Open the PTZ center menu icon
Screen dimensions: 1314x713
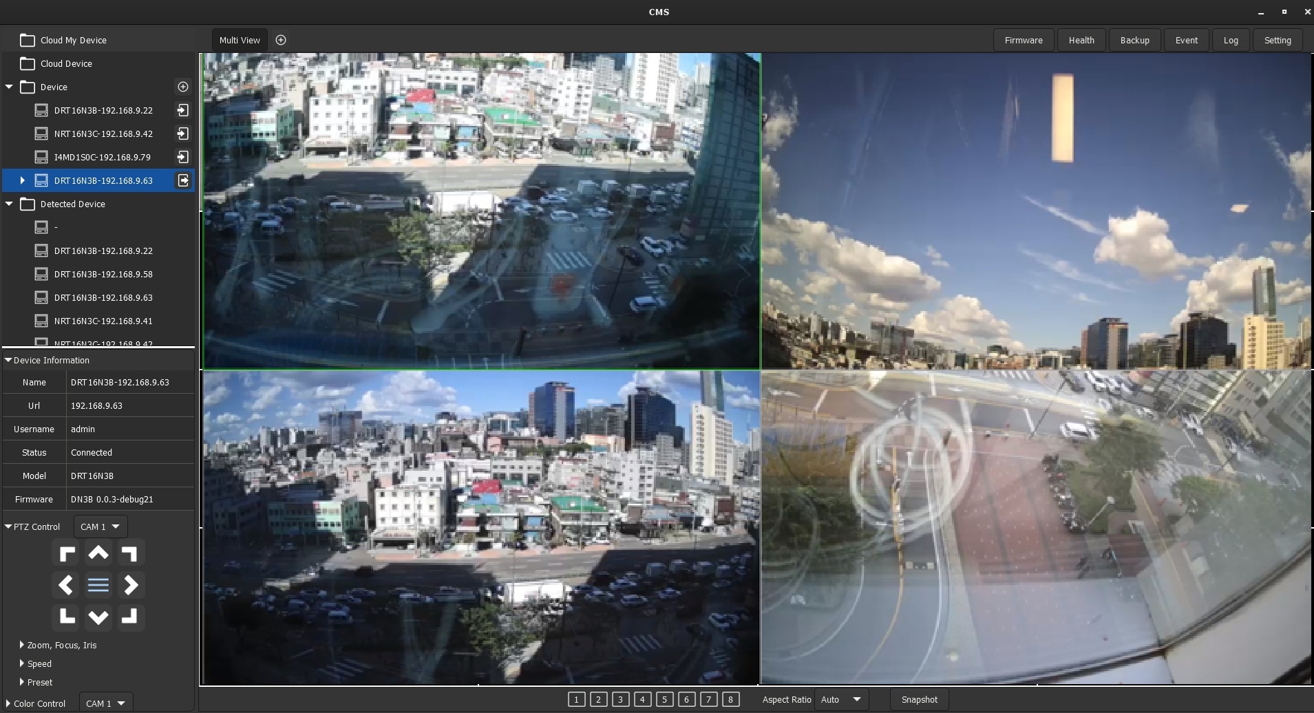click(x=98, y=585)
